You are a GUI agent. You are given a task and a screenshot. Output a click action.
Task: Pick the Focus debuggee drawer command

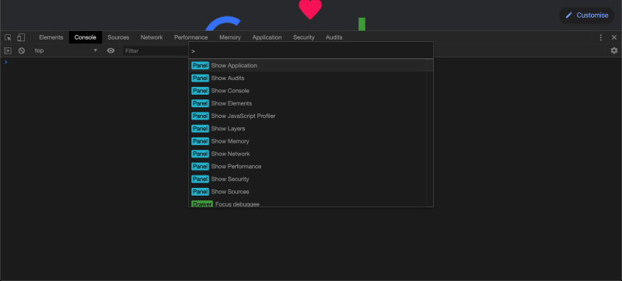pos(307,203)
